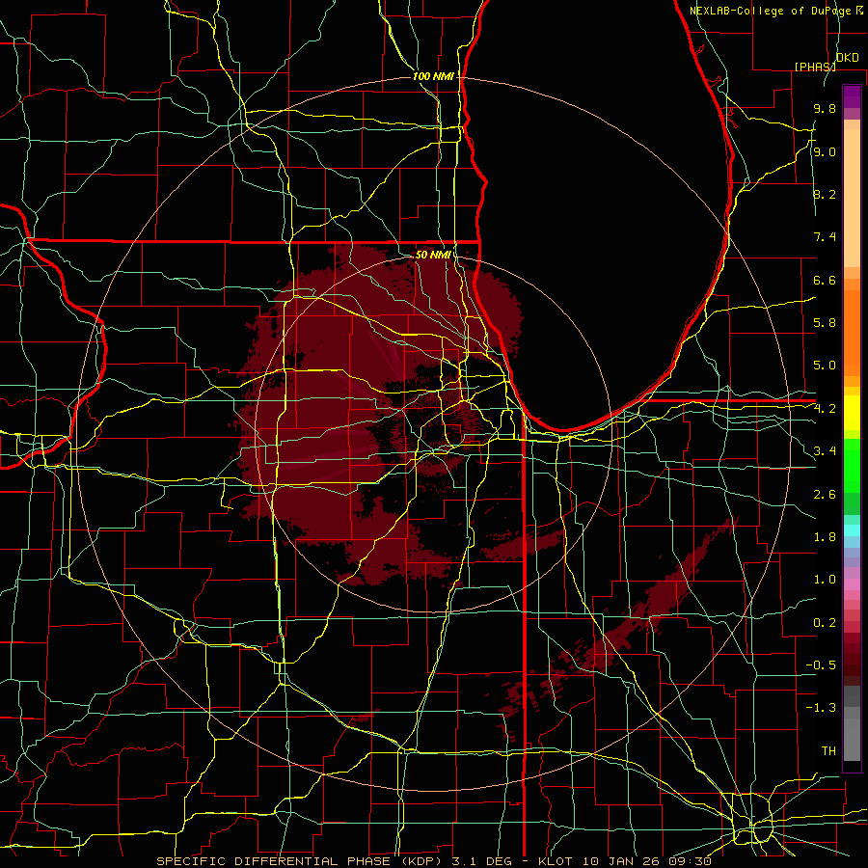This screenshot has width=868, height=868.
Task: Click the 7.4 value on the scale
Action: pyautogui.click(x=825, y=237)
